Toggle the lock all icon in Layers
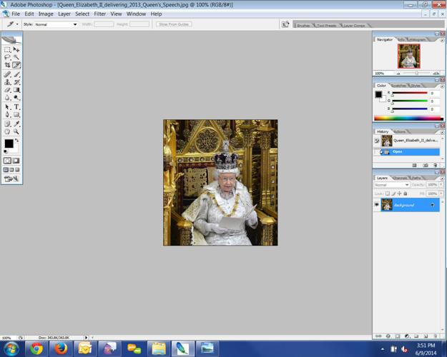 point(406,193)
